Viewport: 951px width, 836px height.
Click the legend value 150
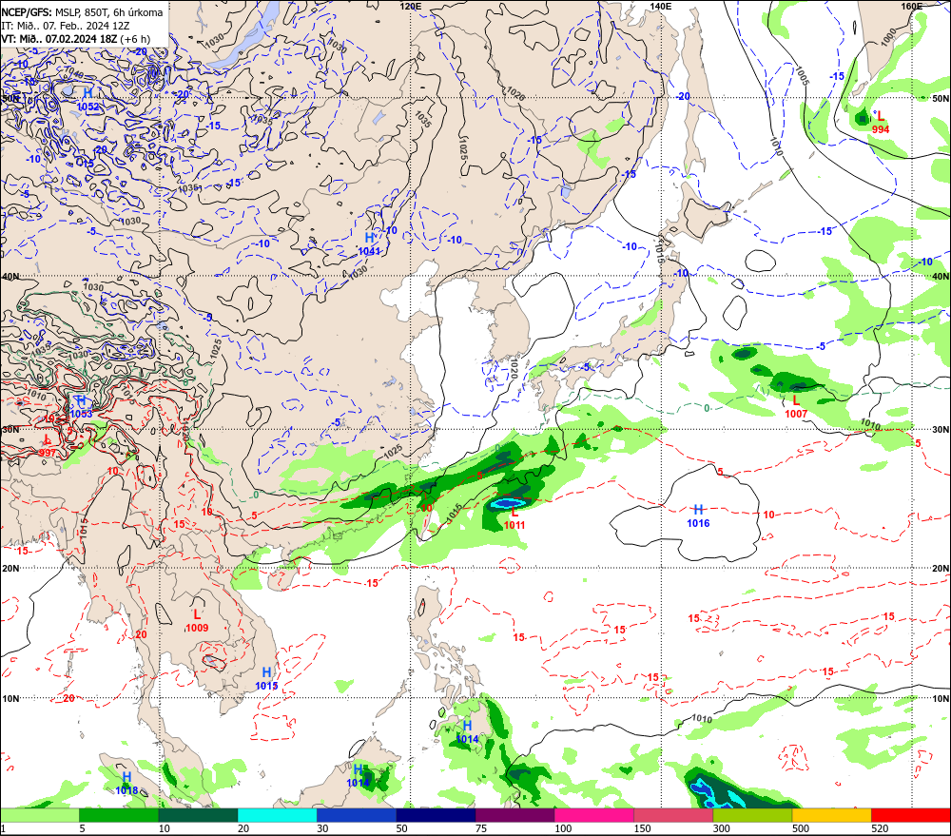tap(642, 828)
